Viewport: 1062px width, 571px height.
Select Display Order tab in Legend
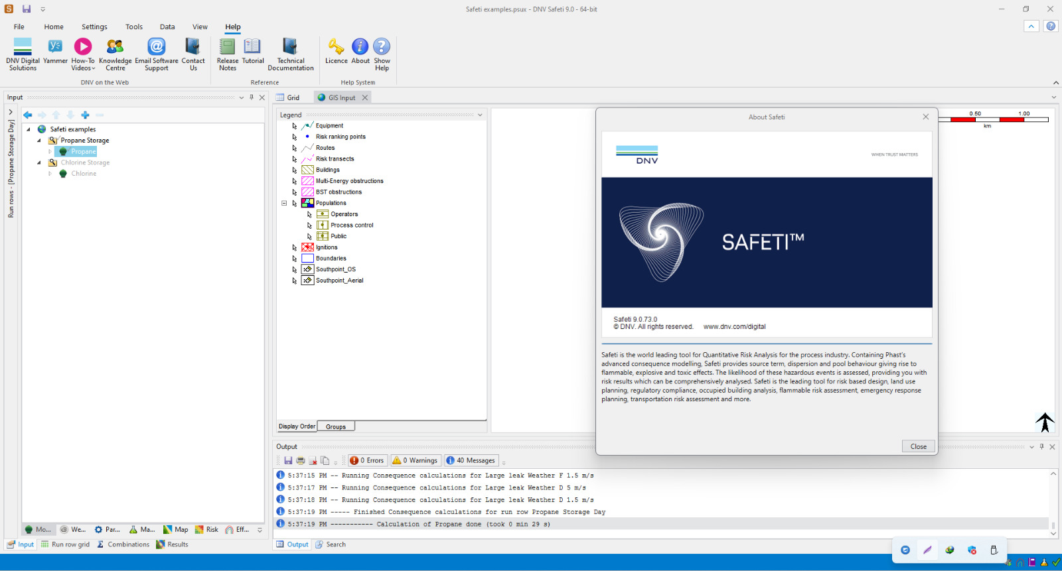297,426
